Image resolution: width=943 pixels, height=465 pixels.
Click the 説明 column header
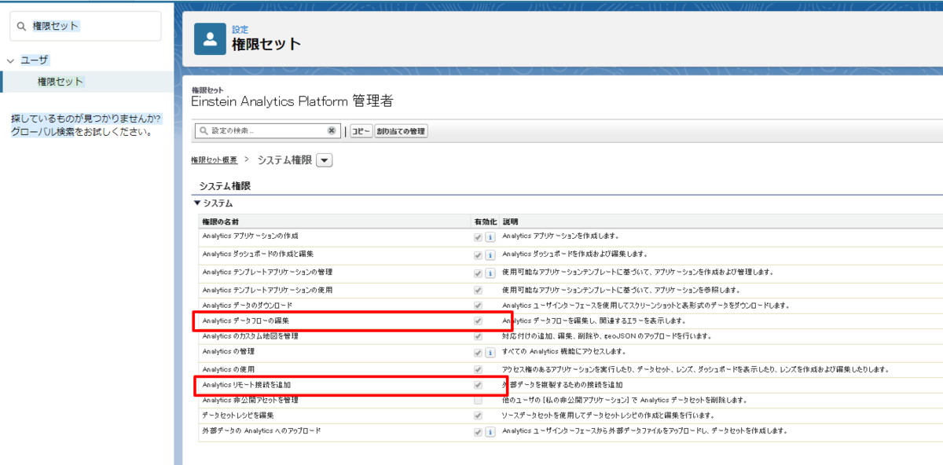pyautogui.click(x=510, y=222)
